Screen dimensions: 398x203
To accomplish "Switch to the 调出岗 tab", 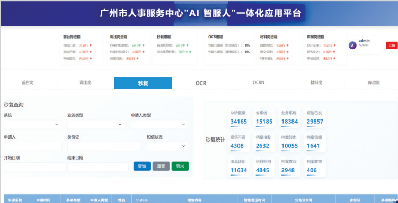I will [85, 83].
